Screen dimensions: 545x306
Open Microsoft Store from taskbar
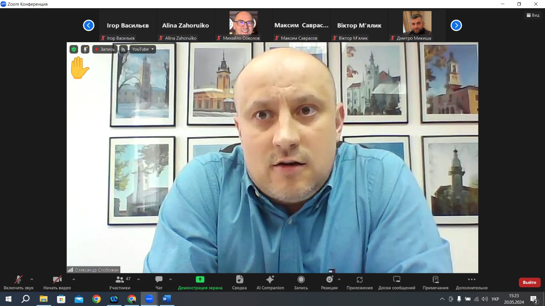pos(61,299)
